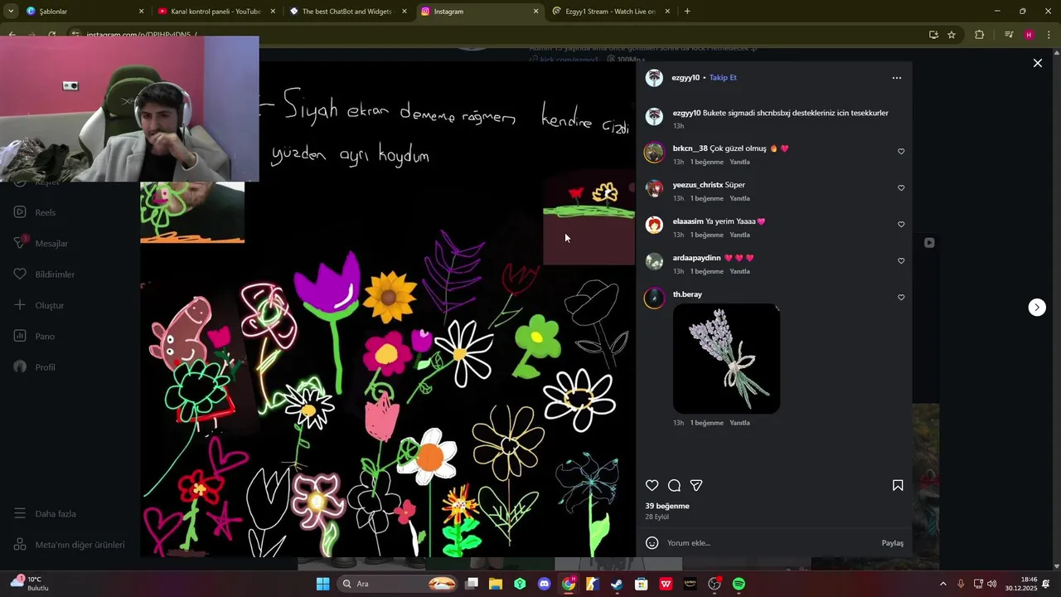This screenshot has height=597, width=1061.
Task: Like th.beray's comment
Action: (901, 298)
